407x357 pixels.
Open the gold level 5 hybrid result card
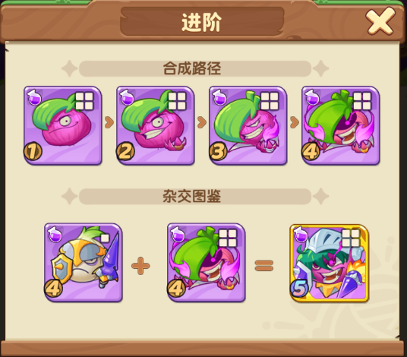coord(329,264)
